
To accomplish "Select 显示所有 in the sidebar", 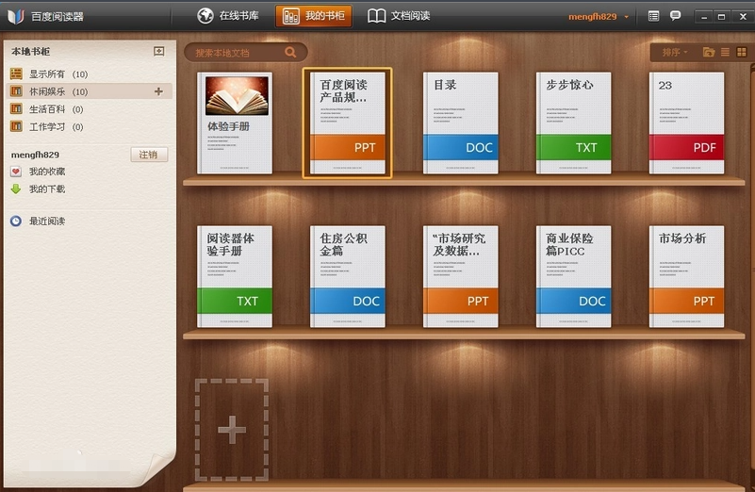I will (x=45, y=74).
